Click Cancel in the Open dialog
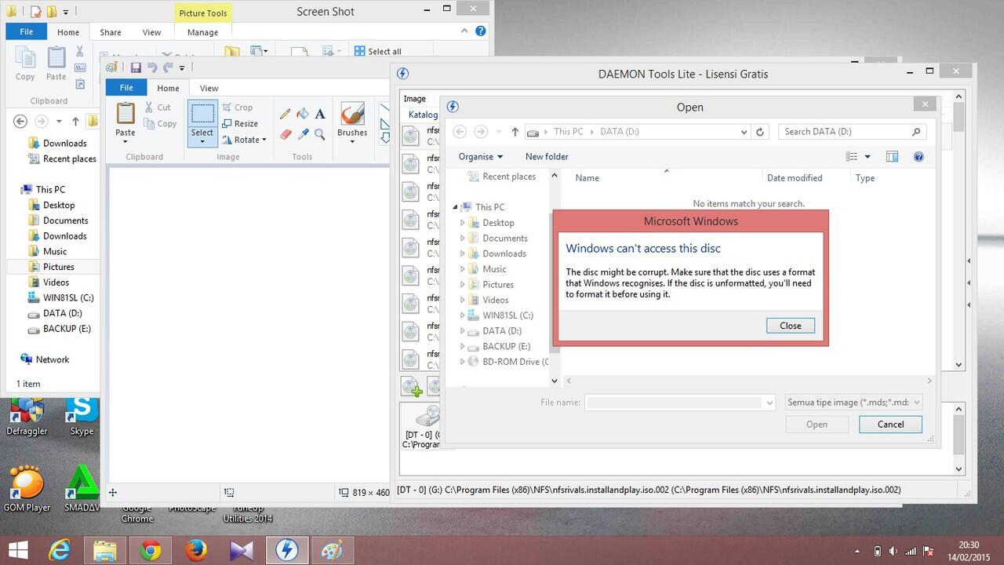1004x565 pixels. point(890,424)
